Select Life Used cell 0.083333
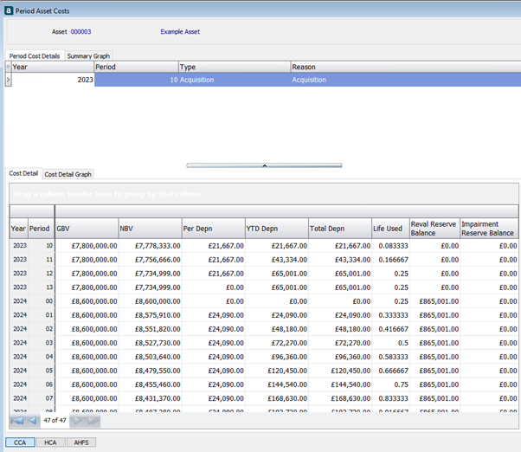 [390, 246]
